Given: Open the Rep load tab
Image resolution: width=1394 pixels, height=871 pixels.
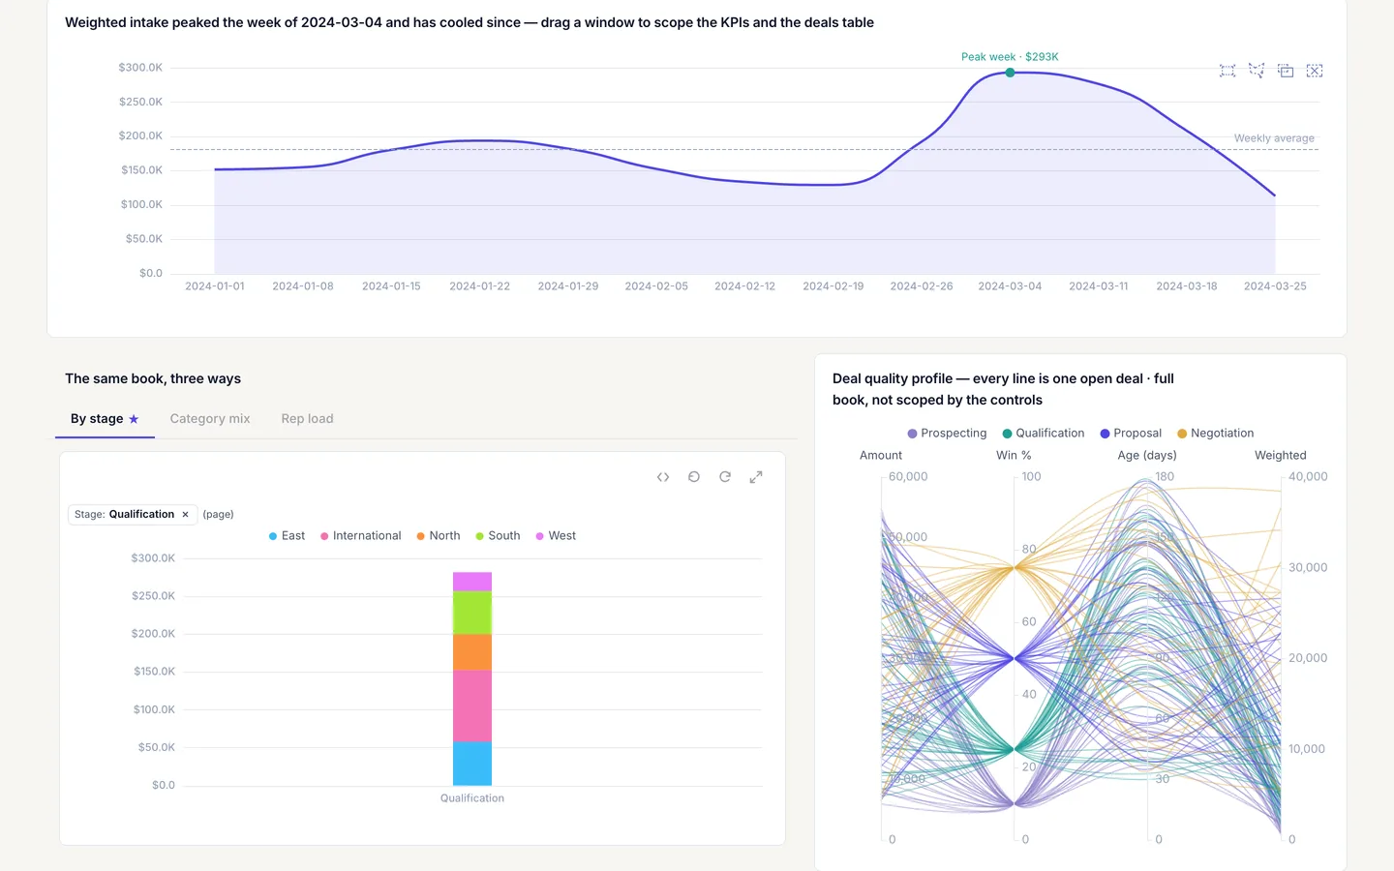Looking at the screenshot, I should pyautogui.click(x=307, y=419).
